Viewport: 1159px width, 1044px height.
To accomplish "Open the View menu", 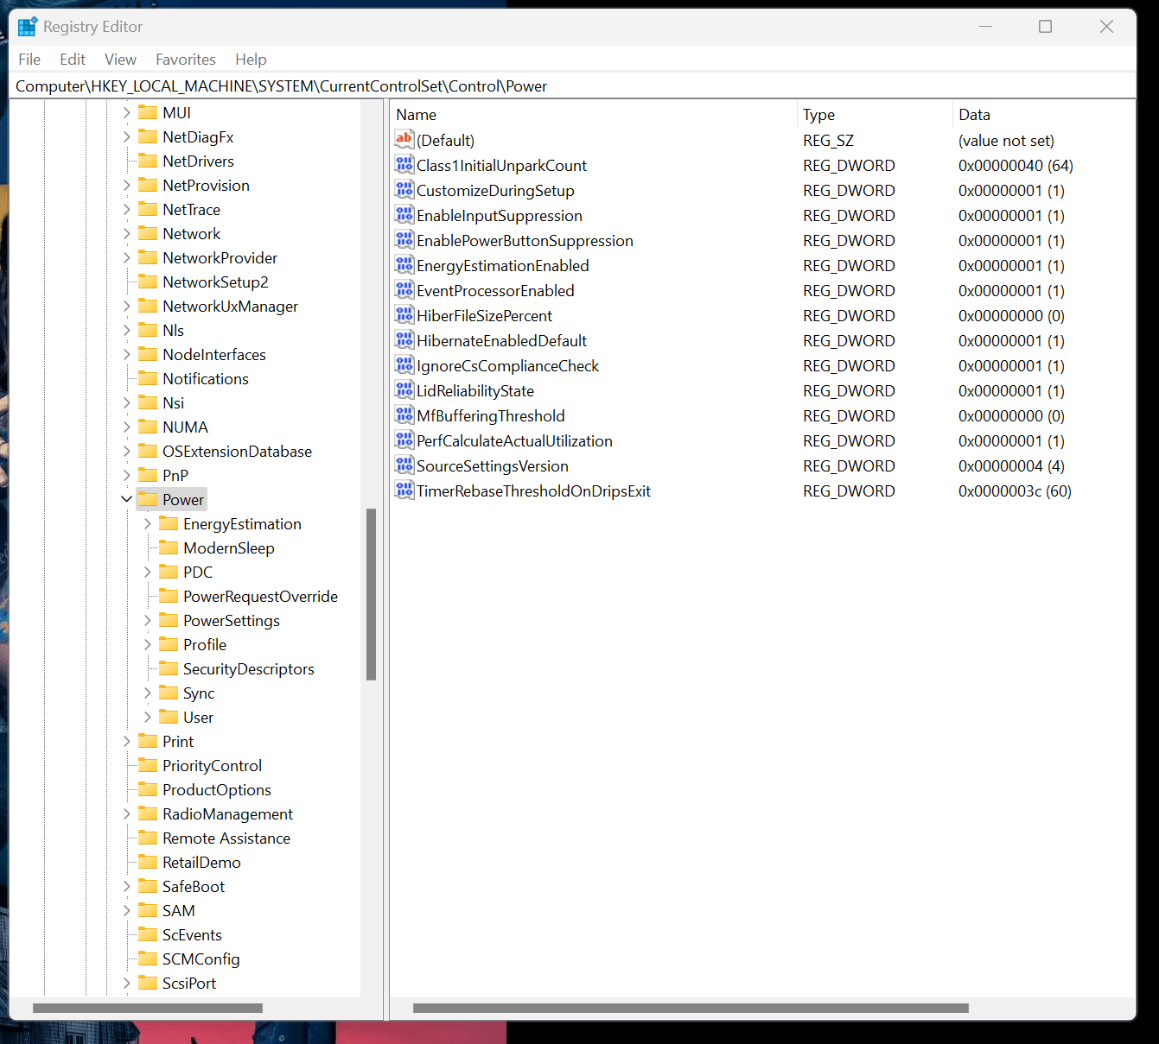I will click(x=120, y=60).
